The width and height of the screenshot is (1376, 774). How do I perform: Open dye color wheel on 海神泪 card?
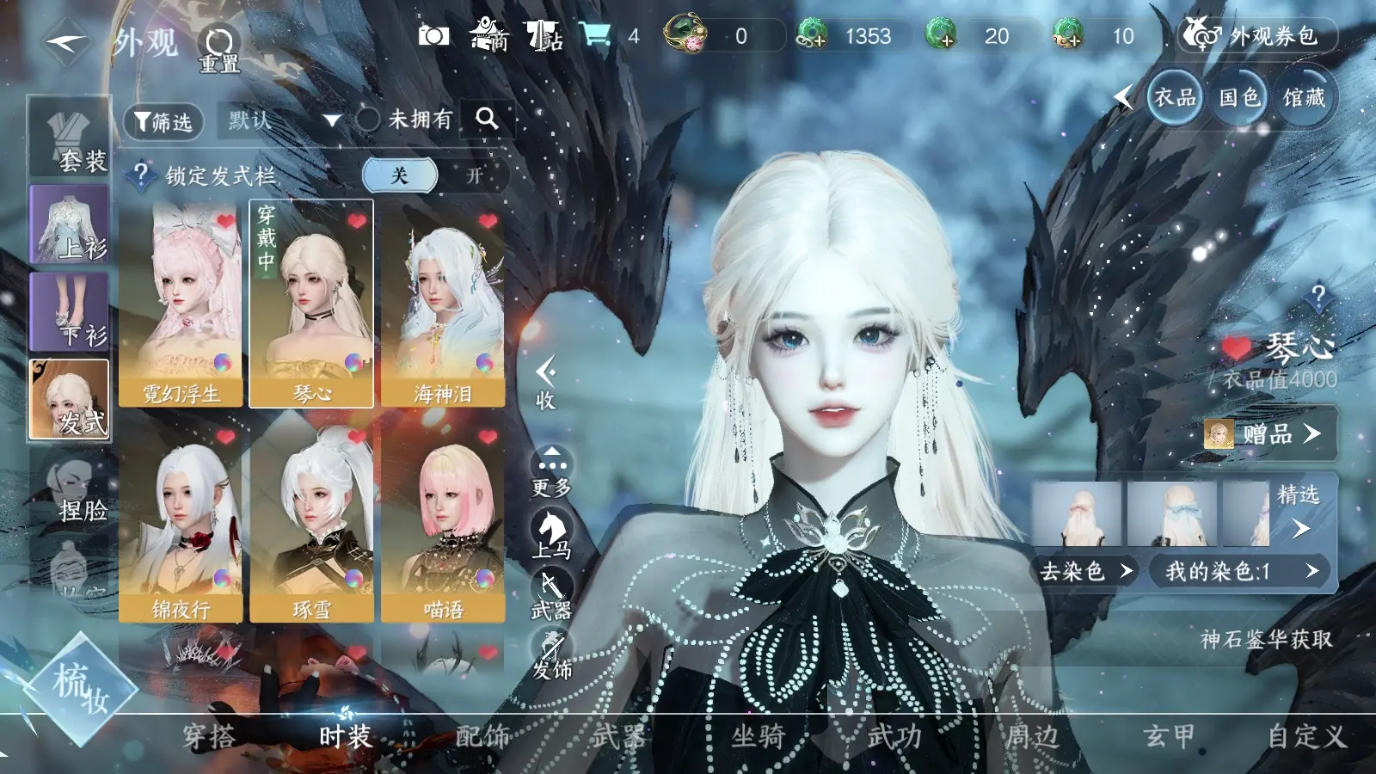[485, 364]
